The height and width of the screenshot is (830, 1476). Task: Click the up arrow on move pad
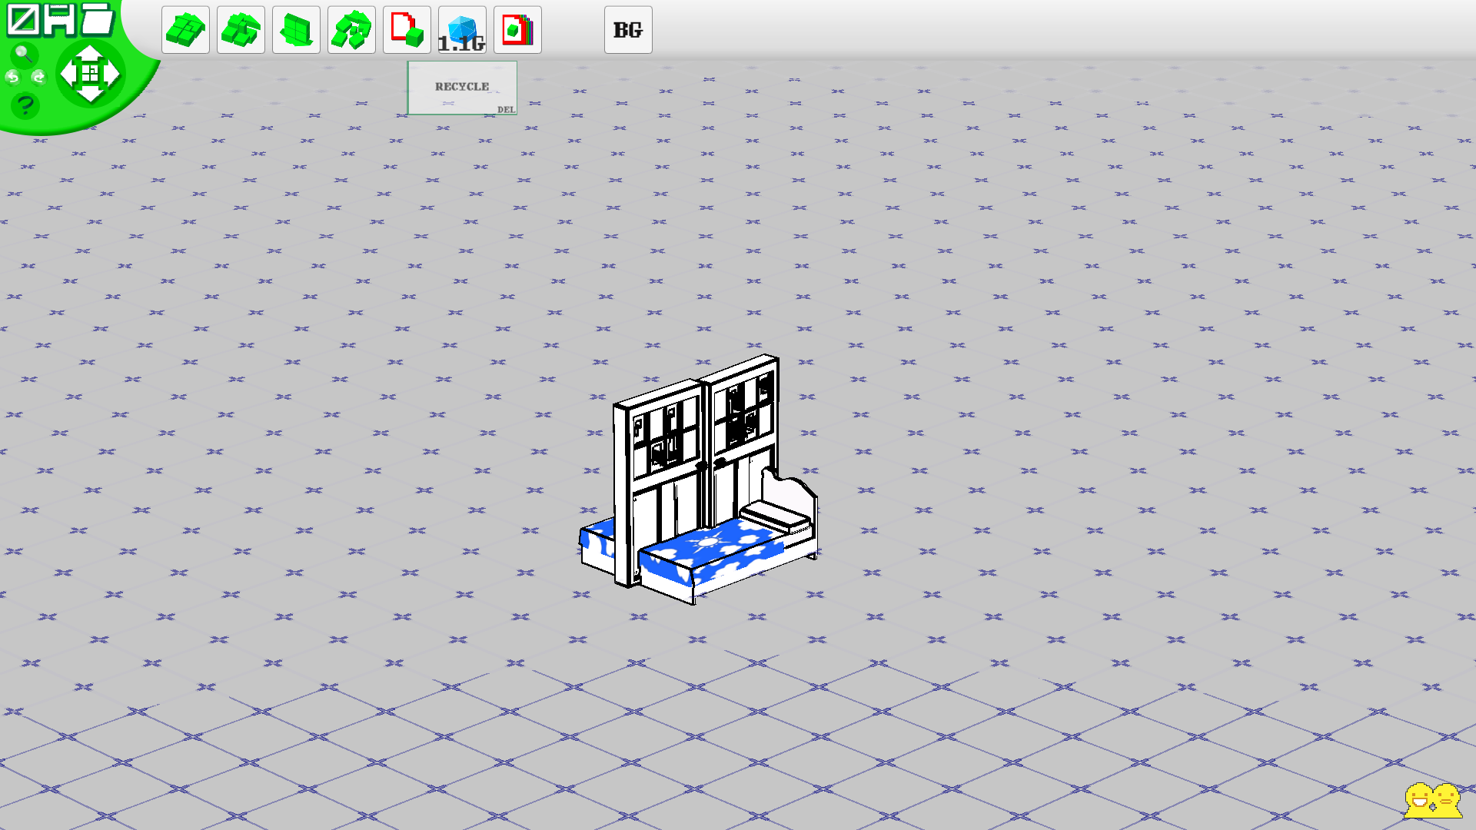point(90,54)
